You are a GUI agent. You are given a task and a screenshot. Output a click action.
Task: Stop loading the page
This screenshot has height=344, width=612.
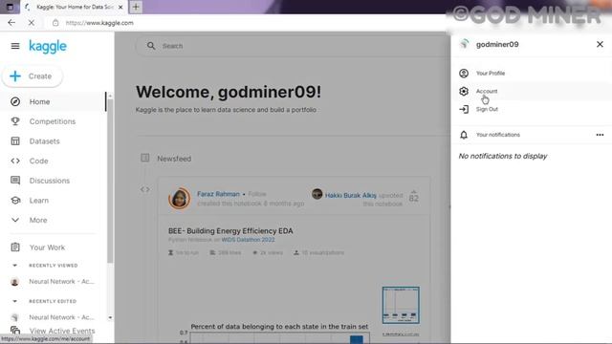(x=32, y=23)
